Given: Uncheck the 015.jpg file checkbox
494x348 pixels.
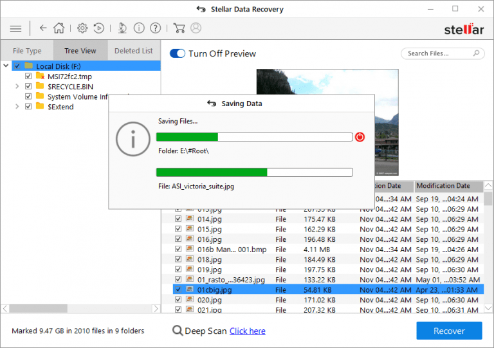Looking at the screenshot, I should tap(178, 228).
